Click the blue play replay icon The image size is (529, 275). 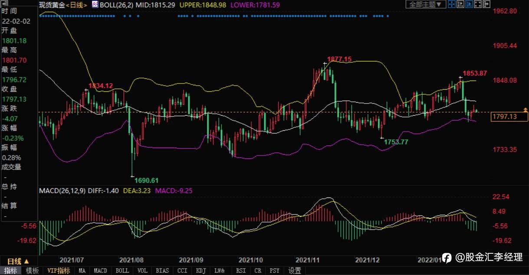(469, 4)
